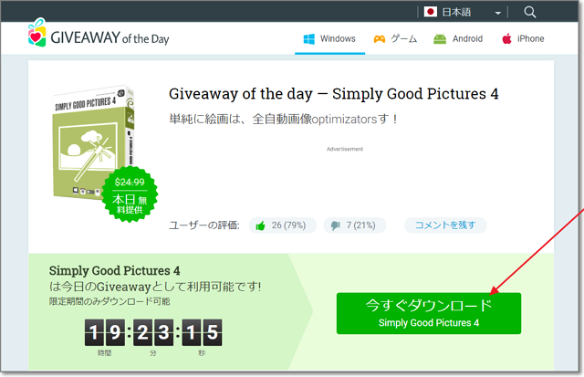Click the Apple logo icon
Image resolution: width=584 pixels, height=377 pixels.
coord(506,38)
